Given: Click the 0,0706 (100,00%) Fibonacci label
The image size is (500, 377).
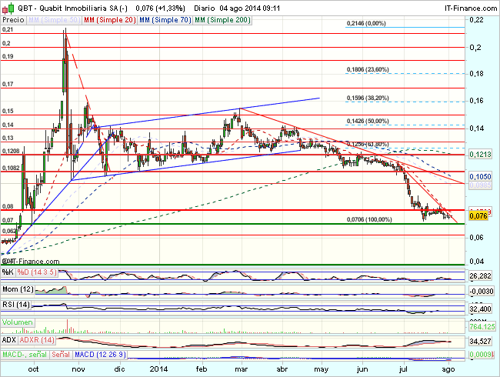Looking at the screenshot, I should coord(369,219).
